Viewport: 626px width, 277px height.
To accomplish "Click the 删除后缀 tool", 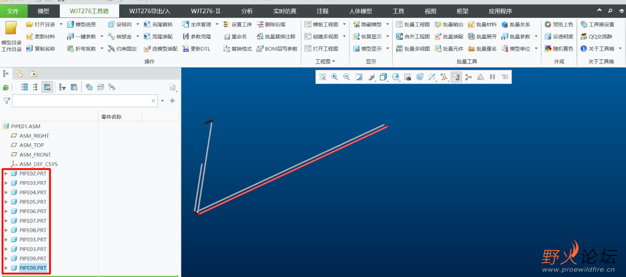I will pyautogui.click(x=271, y=25).
